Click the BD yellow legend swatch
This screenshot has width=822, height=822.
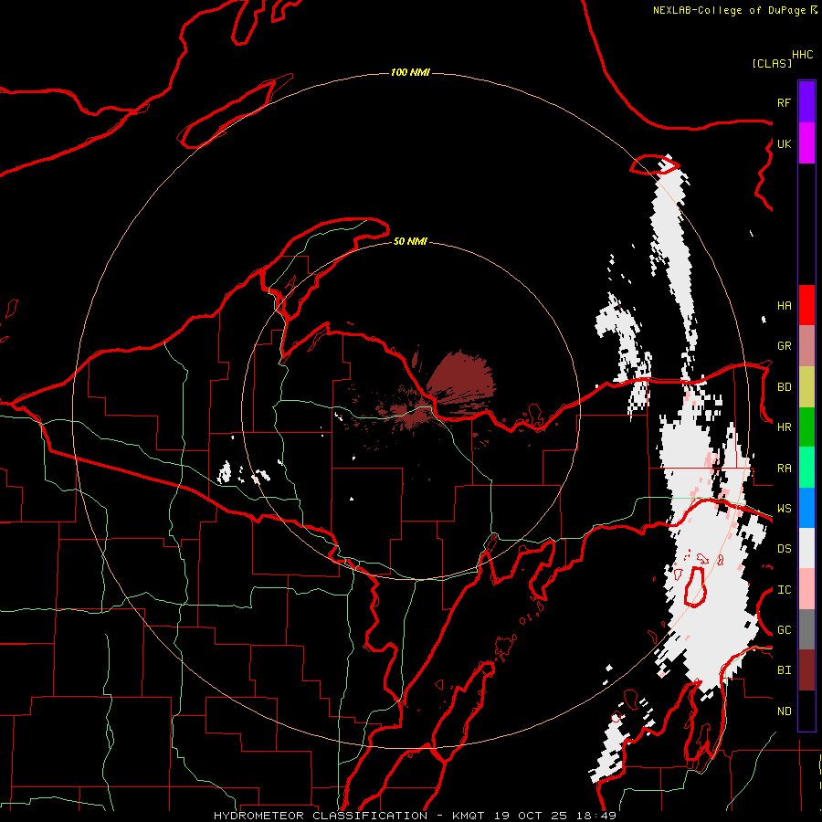pos(806,387)
